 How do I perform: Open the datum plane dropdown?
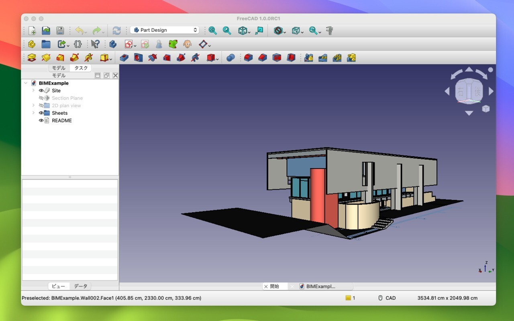(210, 45)
